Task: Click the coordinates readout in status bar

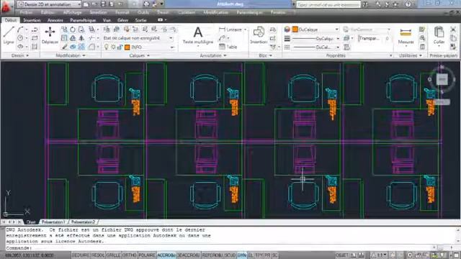Action: coord(30,255)
